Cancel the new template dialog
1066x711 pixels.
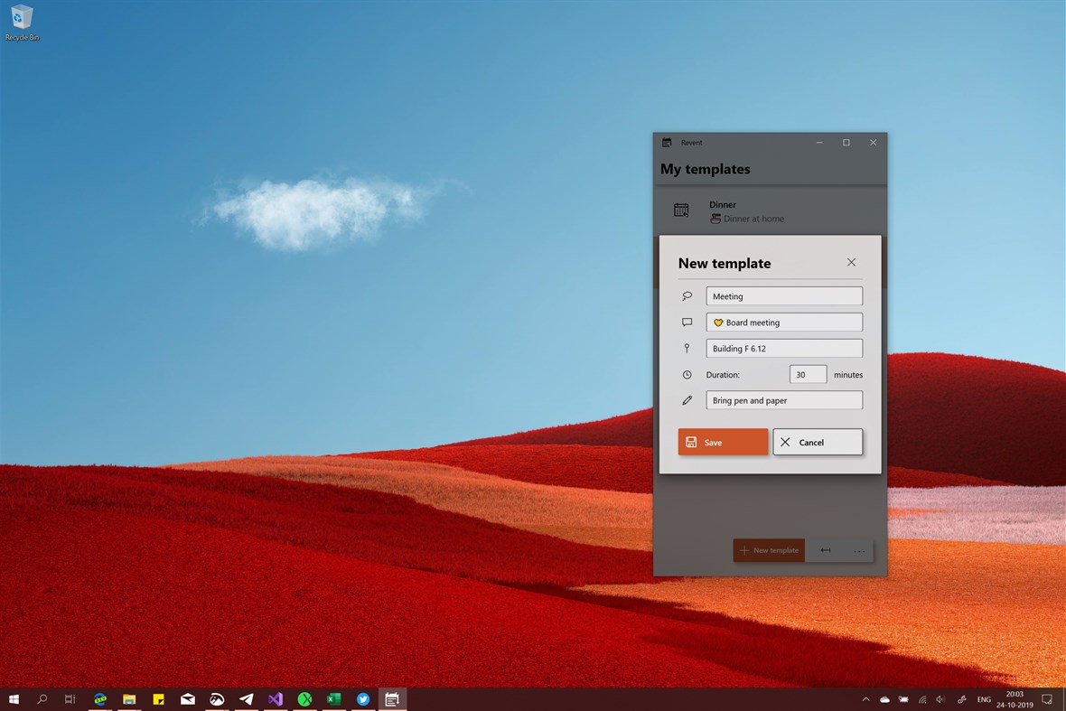pyautogui.click(x=818, y=442)
